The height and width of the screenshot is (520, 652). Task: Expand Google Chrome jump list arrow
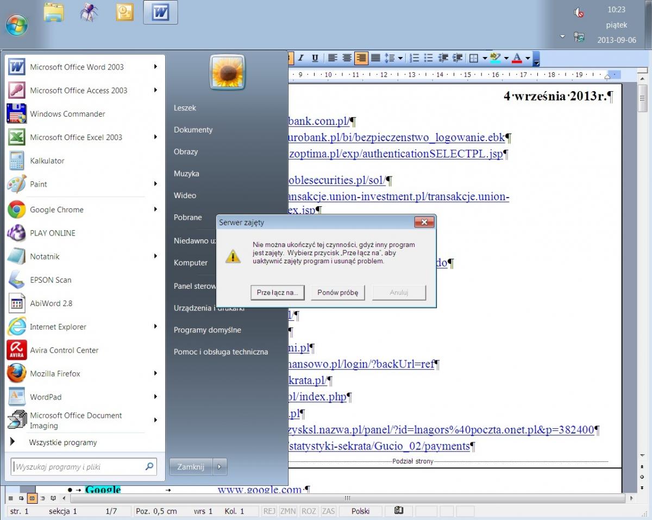click(x=155, y=210)
